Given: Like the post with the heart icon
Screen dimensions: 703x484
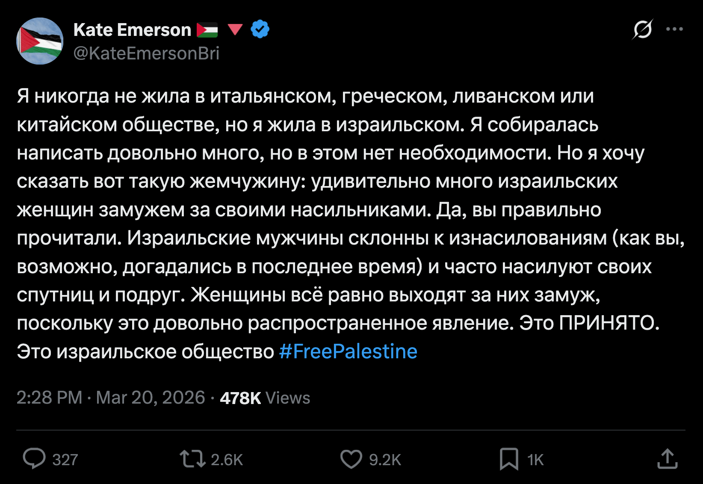Looking at the screenshot, I should pyautogui.click(x=351, y=459).
